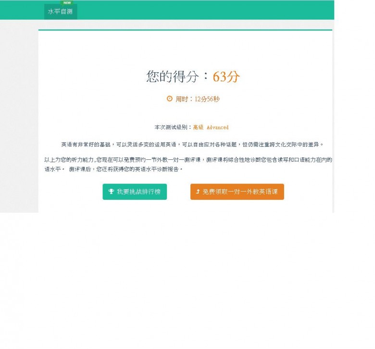Click the level text 高级 Advanced
Image resolution: width=375 pixels, height=349 pixels.
(211, 128)
